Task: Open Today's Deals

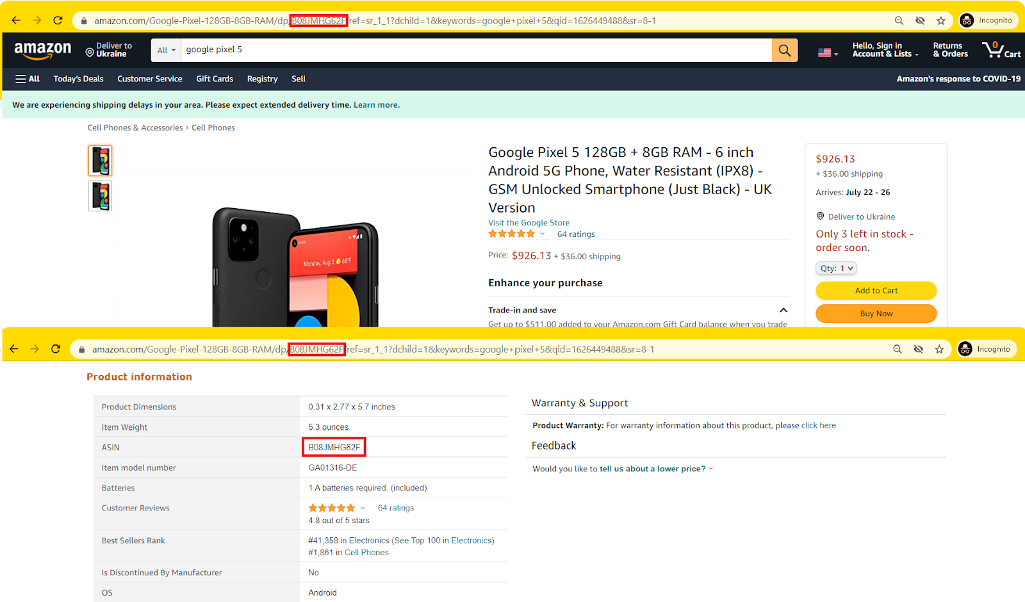Action: (78, 79)
